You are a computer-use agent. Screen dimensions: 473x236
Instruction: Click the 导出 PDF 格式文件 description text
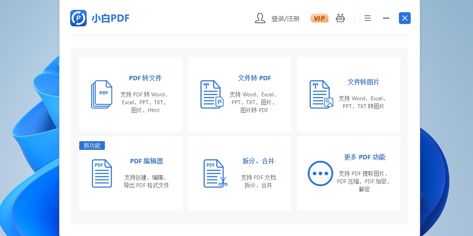pos(146,185)
